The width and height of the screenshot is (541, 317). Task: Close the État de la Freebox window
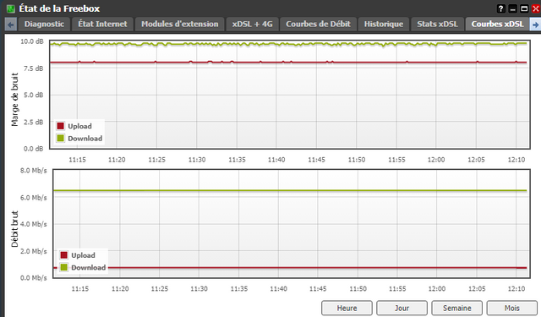pos(535,8)
